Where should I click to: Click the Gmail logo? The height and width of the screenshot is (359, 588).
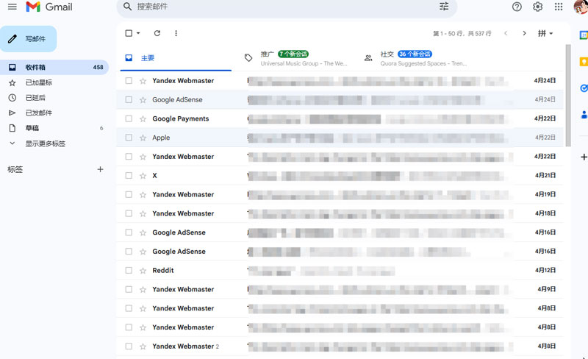49,7
